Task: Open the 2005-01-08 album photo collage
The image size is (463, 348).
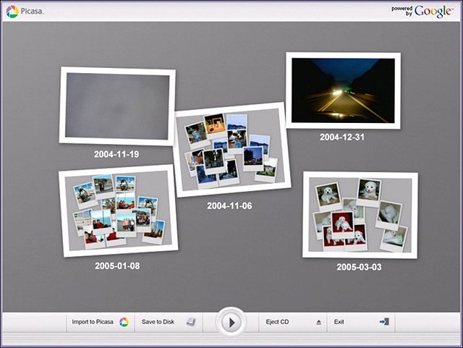Action: 117,211
